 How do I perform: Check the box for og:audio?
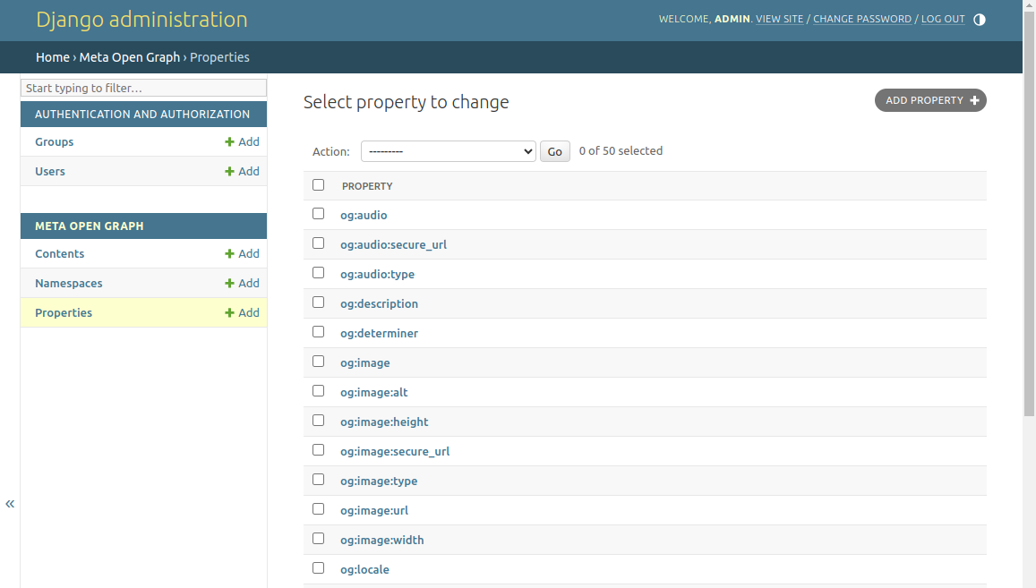click(x=319, y=213)
